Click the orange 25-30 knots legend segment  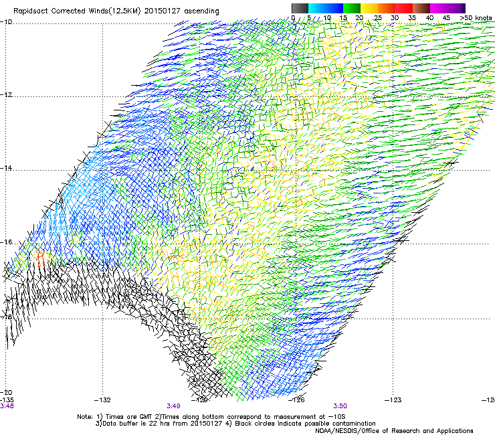387,8
